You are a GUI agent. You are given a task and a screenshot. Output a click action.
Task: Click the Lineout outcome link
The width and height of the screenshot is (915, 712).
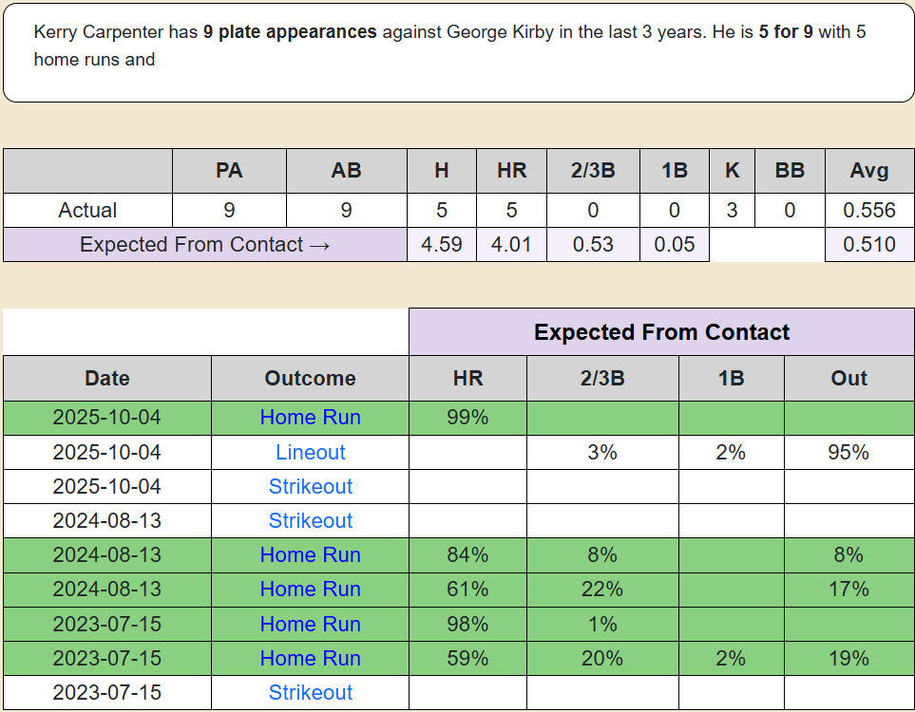[310, 452]
